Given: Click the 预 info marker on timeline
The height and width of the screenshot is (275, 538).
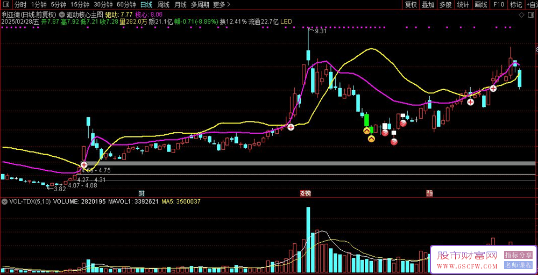Looking at the screenshot, I should point(429,193).
